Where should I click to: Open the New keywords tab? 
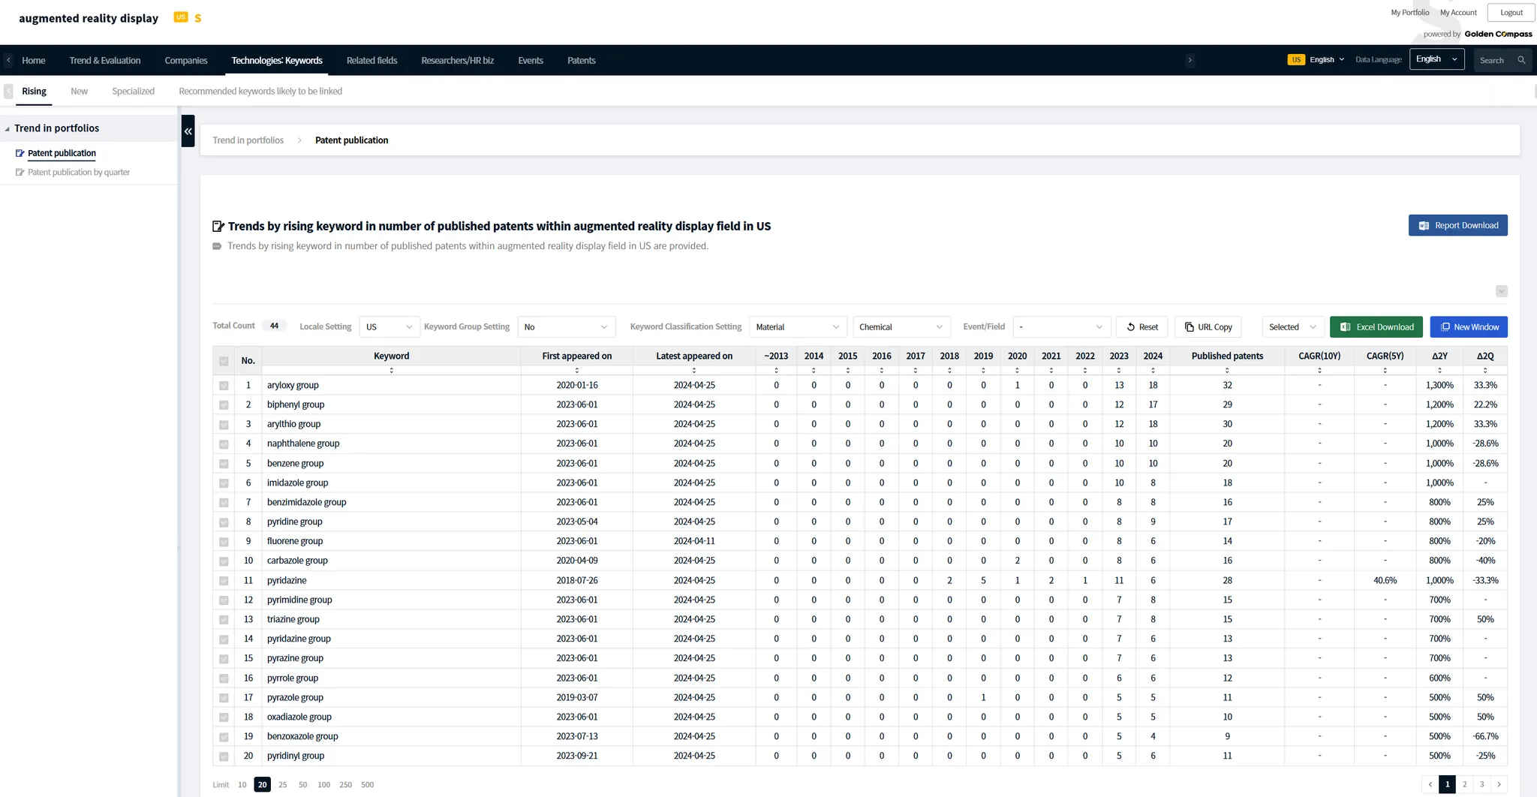click(79, 91)
